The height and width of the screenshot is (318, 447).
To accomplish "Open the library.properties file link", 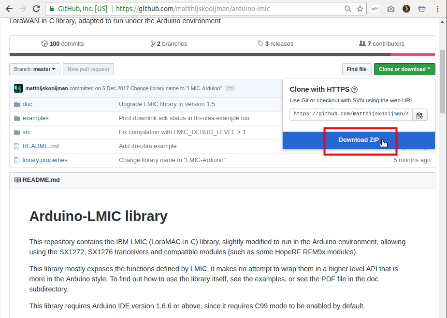I will (45, 160).
